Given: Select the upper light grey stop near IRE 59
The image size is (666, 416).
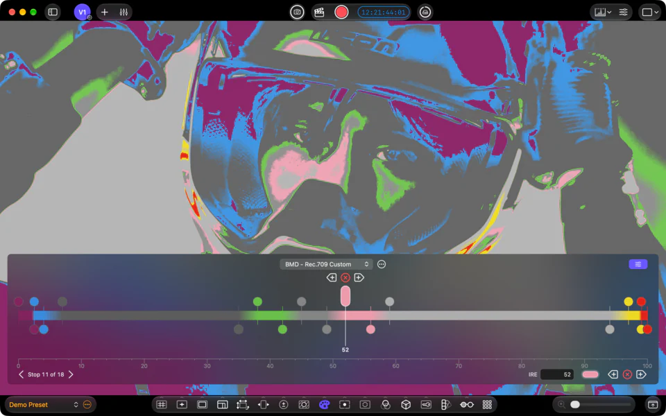Looking at the screenshot, I should point(389,302).
